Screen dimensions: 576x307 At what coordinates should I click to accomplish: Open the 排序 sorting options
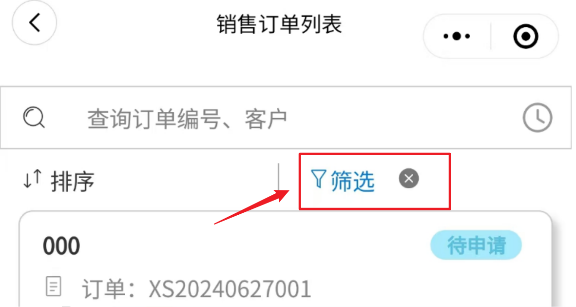point(73,182)
